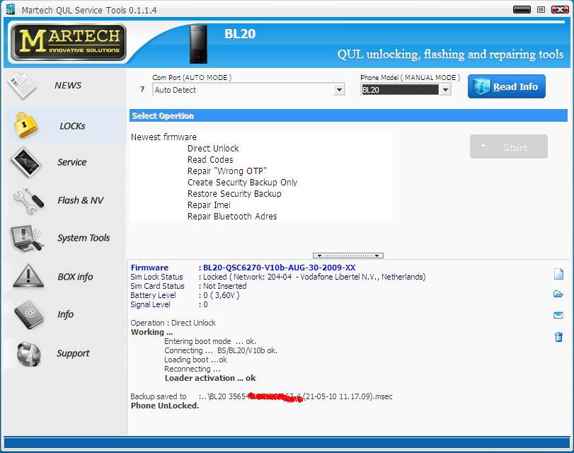Open the NEWS section newspaper icon
Screen dimensions: 574x453
click(22, 86)
